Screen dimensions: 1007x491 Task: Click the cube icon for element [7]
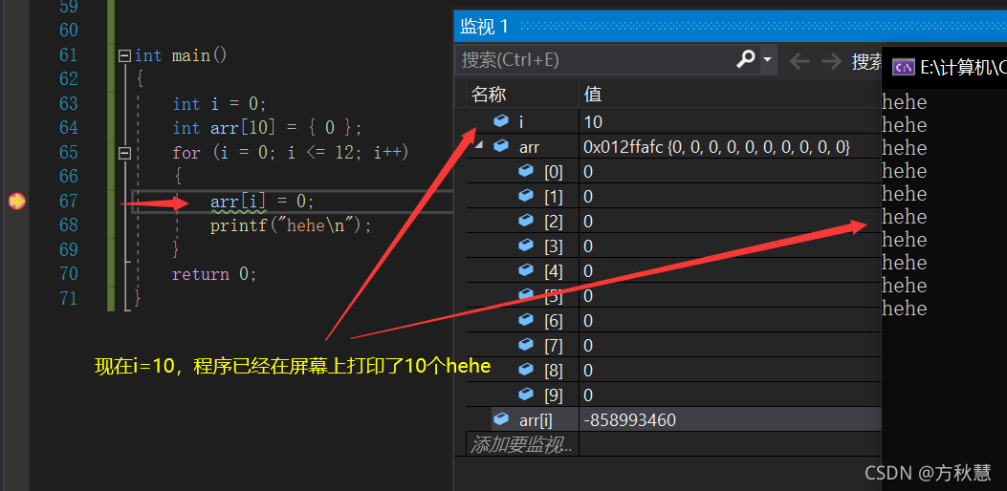coord(526,345)
